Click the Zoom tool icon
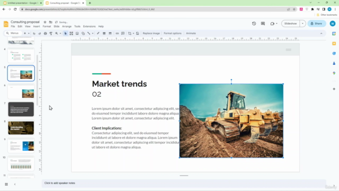 tap(57, 33)
